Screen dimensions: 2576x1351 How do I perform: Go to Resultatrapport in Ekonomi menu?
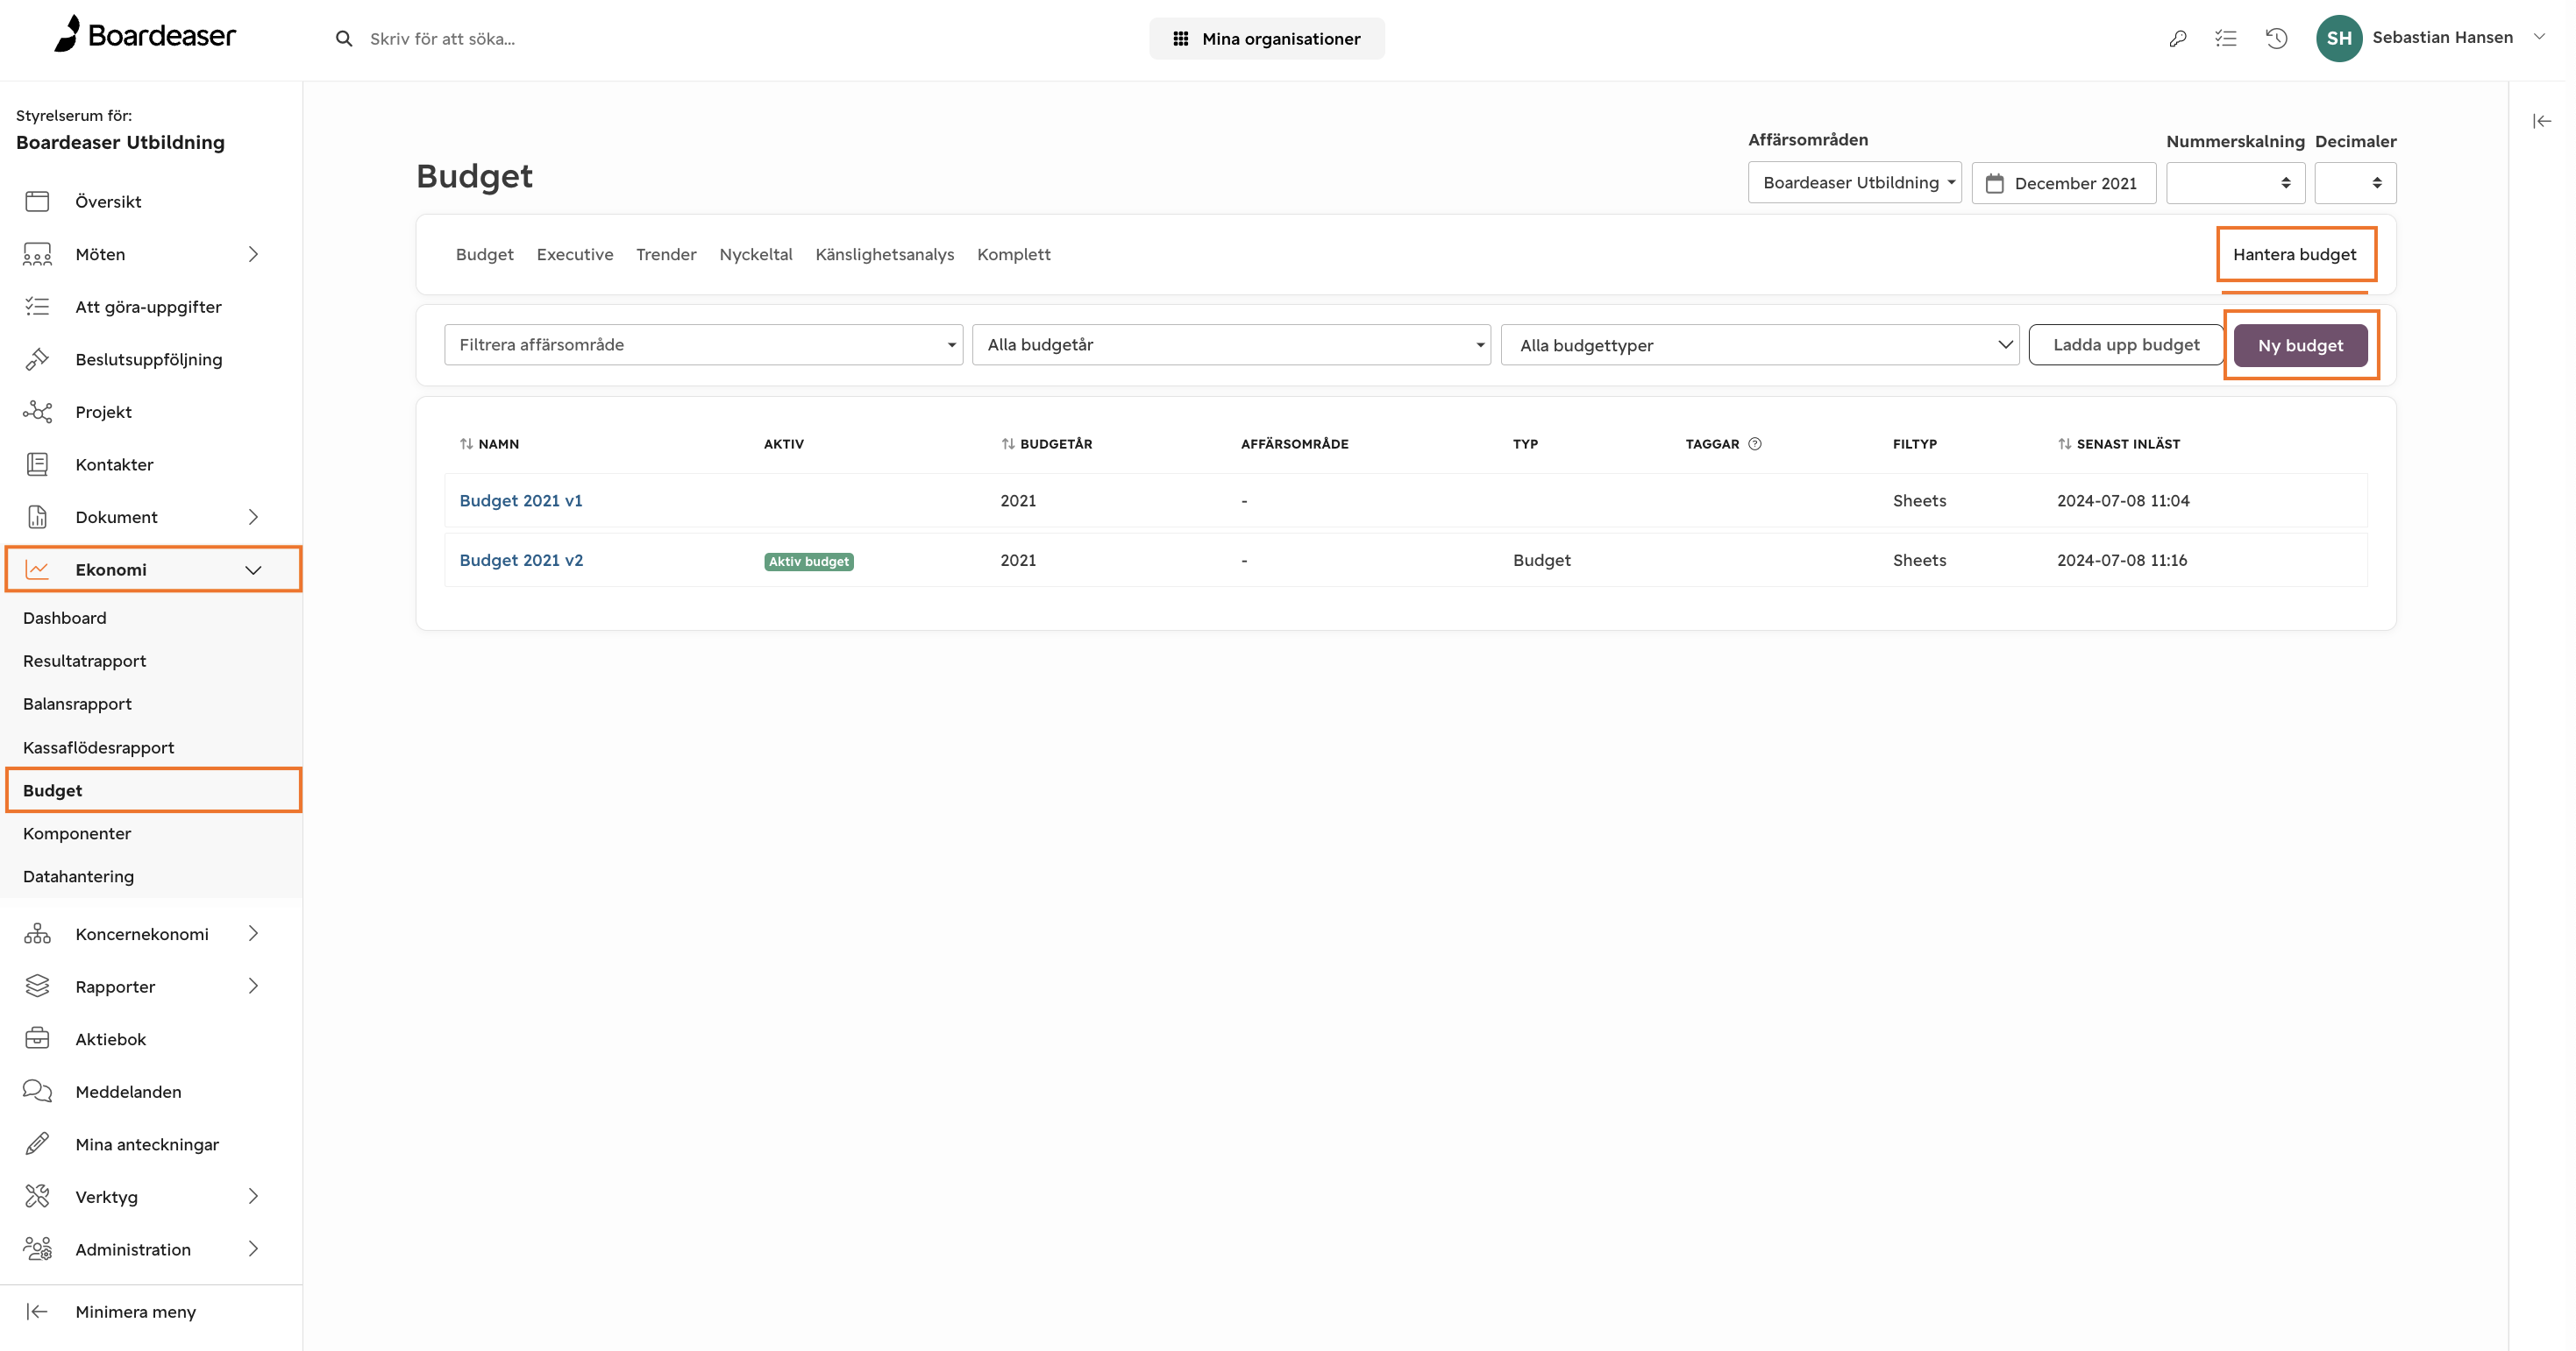coord(85,661)
